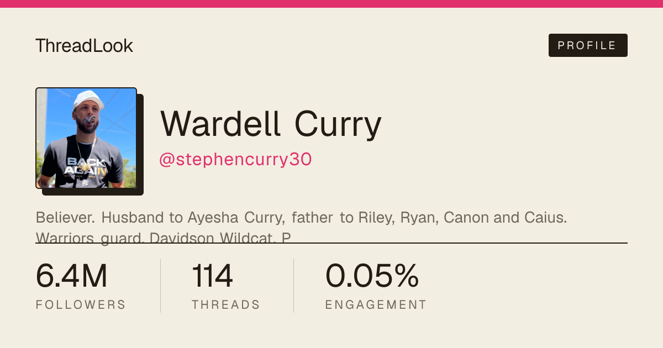Select the profile photo thumbnail
This screenshot has height=348, width=663.
(x=86, y=138)
